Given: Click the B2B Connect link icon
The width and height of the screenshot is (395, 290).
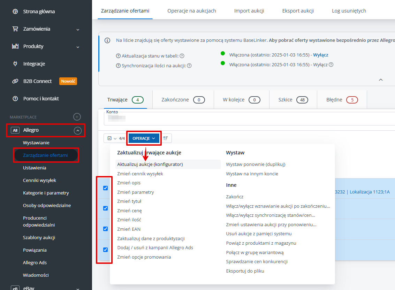Looking at the screenshot, I should (x=15, y=81).
